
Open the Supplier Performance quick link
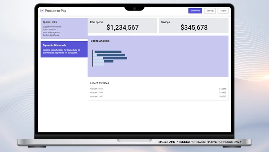pos(52,26)
